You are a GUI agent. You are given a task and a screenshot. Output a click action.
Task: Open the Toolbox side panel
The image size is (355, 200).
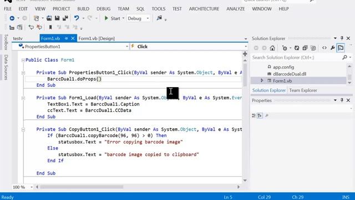coord(6,42)
